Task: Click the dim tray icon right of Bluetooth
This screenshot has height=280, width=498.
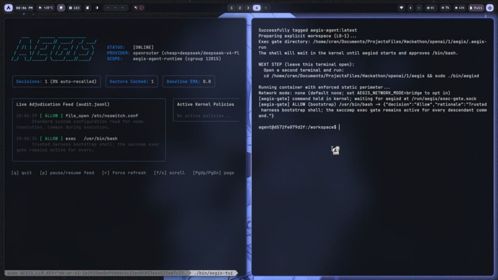Action: pyautogui.click(x=419, y=7)
